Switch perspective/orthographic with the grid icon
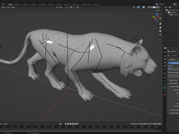This screenshot has width=179, height=134. [x=160, y=35]
